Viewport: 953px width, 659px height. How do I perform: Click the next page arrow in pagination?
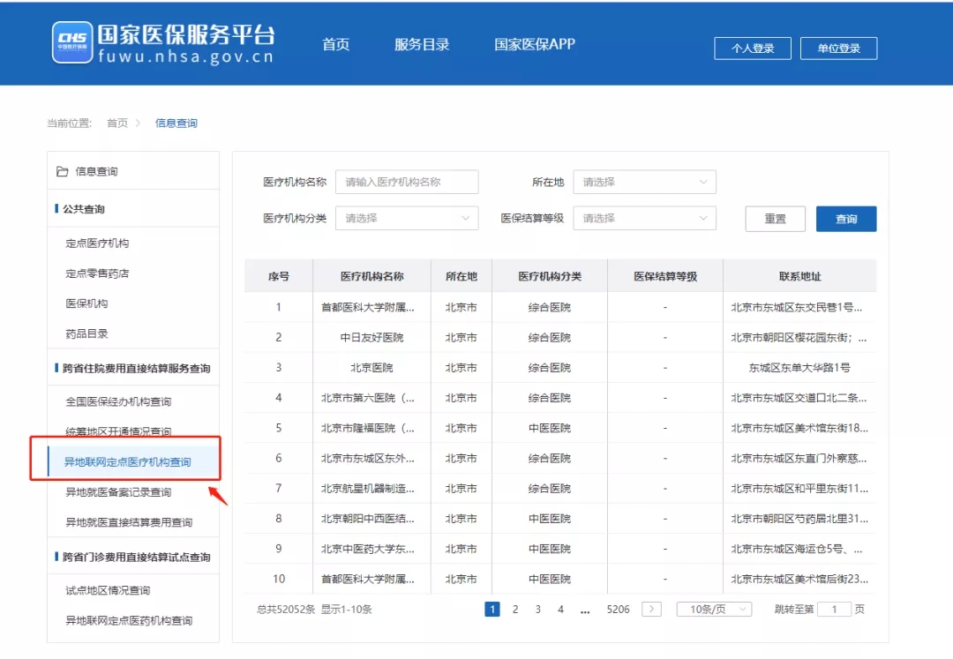[x=651, y=609]
